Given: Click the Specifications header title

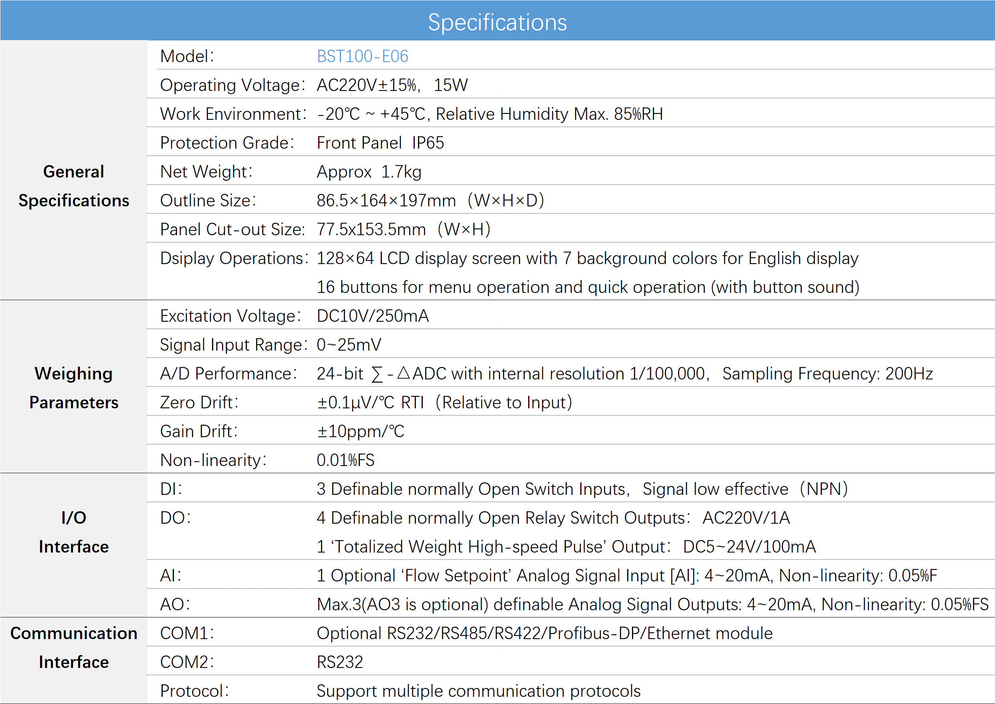Looking at the screenshot, I should (x=497, y=22).
